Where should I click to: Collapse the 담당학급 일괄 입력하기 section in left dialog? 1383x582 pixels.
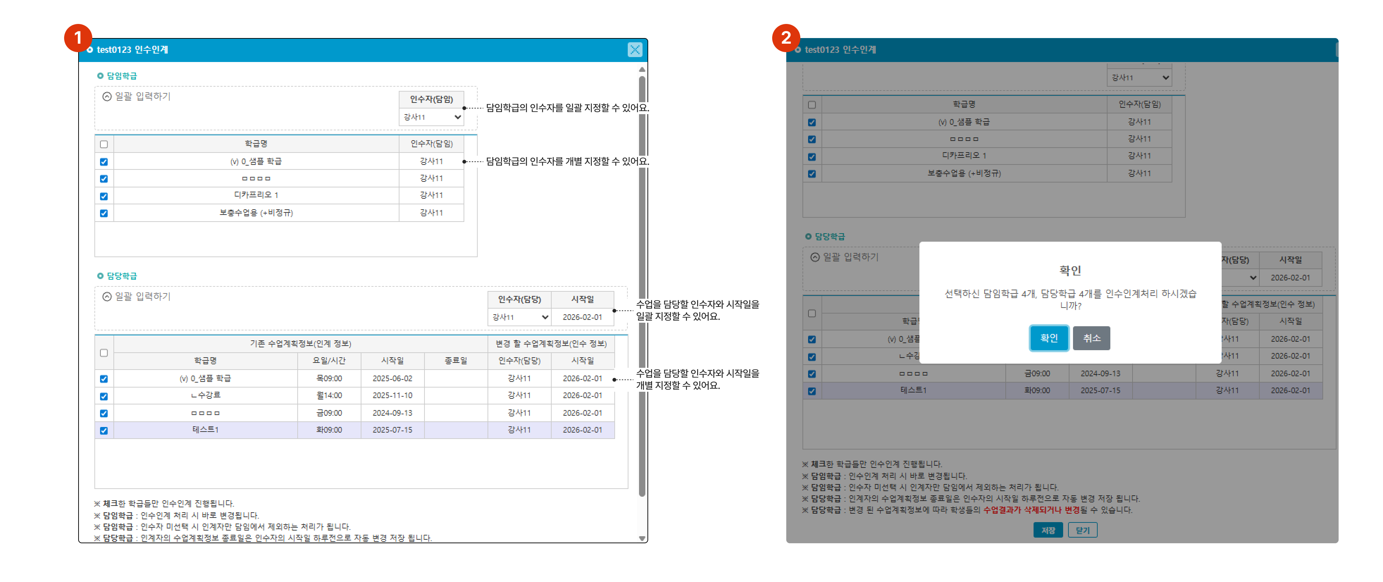tap(107, 296)
